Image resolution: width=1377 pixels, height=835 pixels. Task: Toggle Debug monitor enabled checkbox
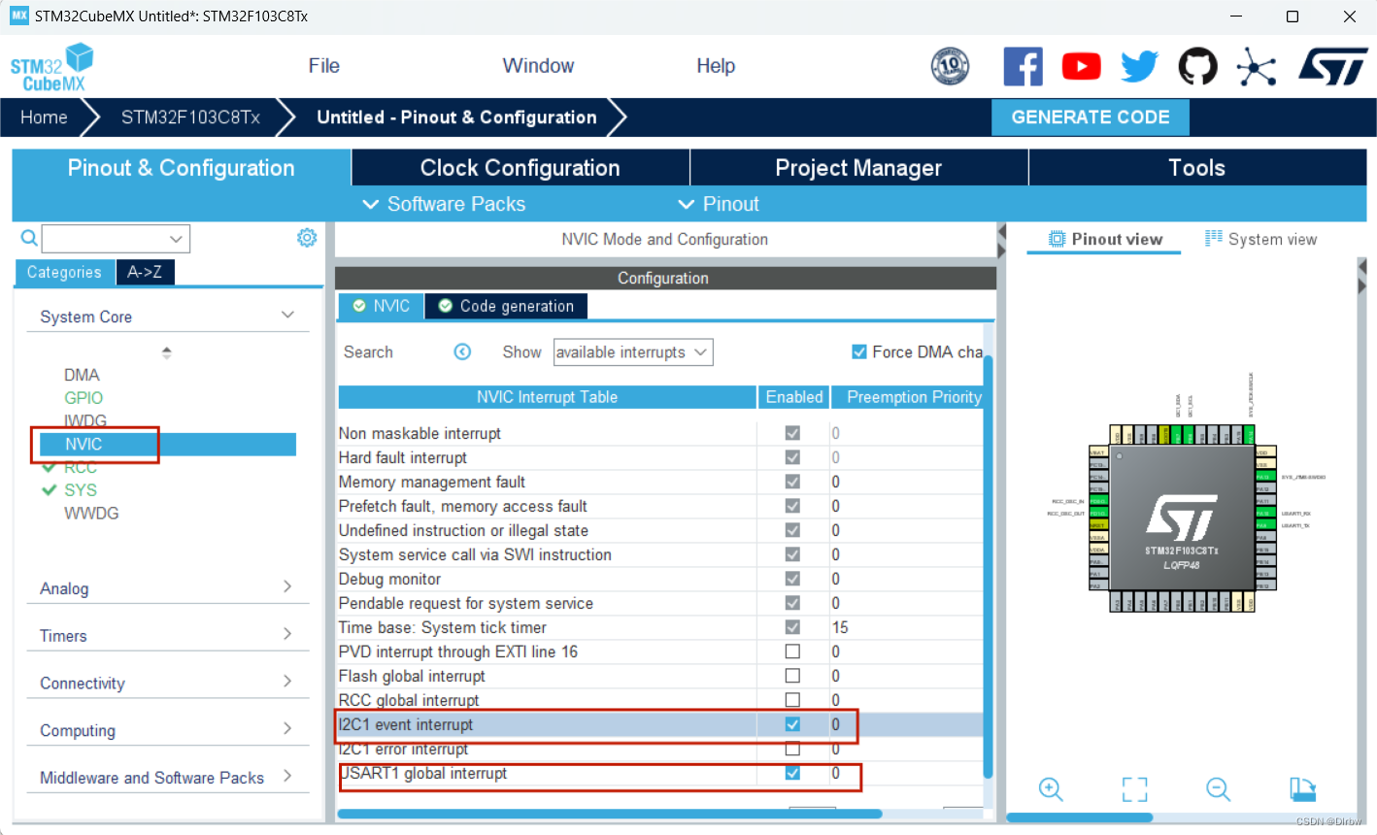pos(792,579)
